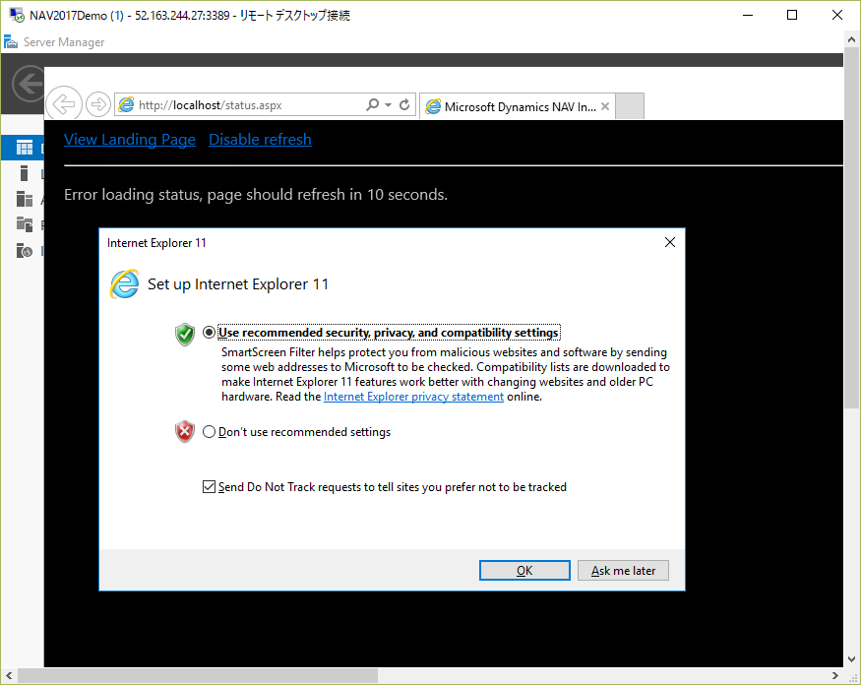Click the Internet Explorer logo in dialog
Viewport: 861px width, 685px height.
click(x=125, y=284)
